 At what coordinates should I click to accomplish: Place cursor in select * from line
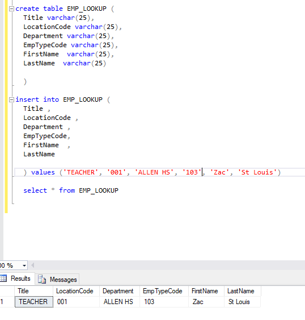[x=71, y=190]
